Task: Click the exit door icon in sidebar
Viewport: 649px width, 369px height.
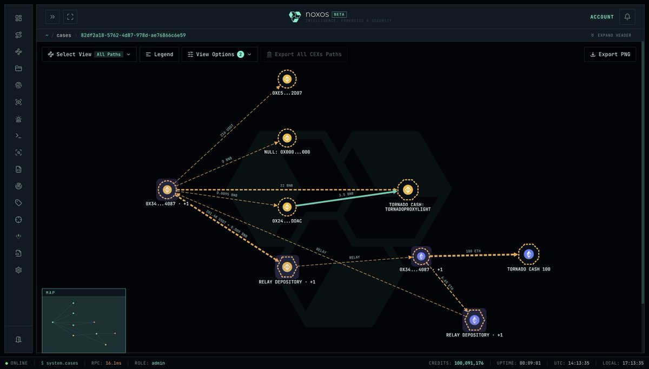Action: [18, 339]
